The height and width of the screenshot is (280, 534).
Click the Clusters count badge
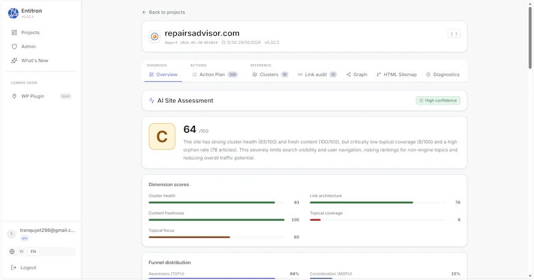(285, 75)
